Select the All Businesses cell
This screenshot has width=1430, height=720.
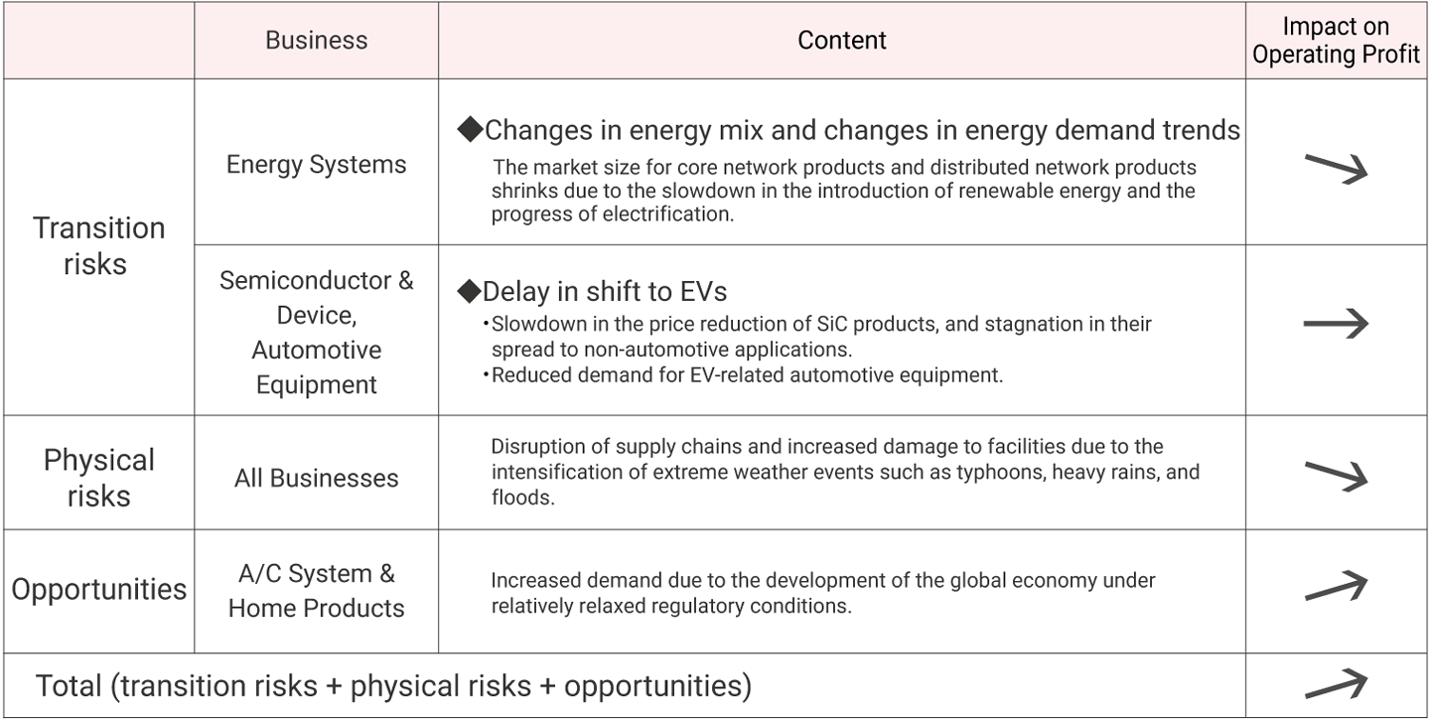[x=316, y=478]
